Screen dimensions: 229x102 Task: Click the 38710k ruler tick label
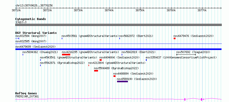pyautogui.click(x=16, y=11)
